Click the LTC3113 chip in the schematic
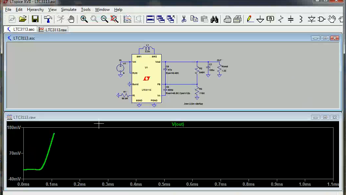Image resolution: width=346 pixels, height=195 pixels. 146,79
